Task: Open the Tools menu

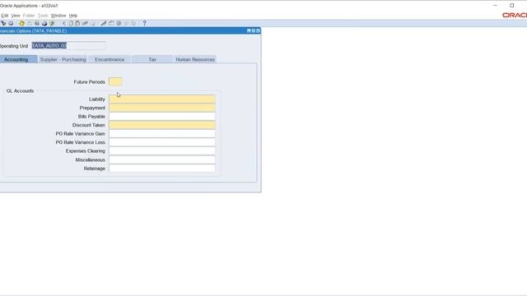Action: tap(43, 16)
